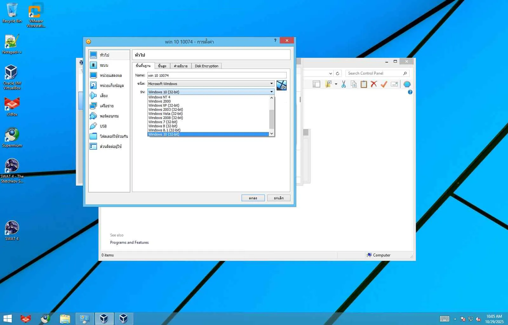Click the red X Delete icon in Control Panel toolbar
The width and height of the screenshot is (508, 325).
374,84
